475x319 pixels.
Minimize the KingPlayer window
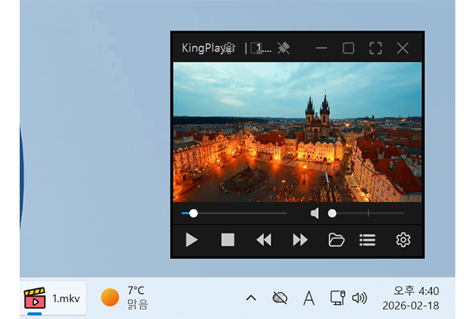(x=321, y=48)
